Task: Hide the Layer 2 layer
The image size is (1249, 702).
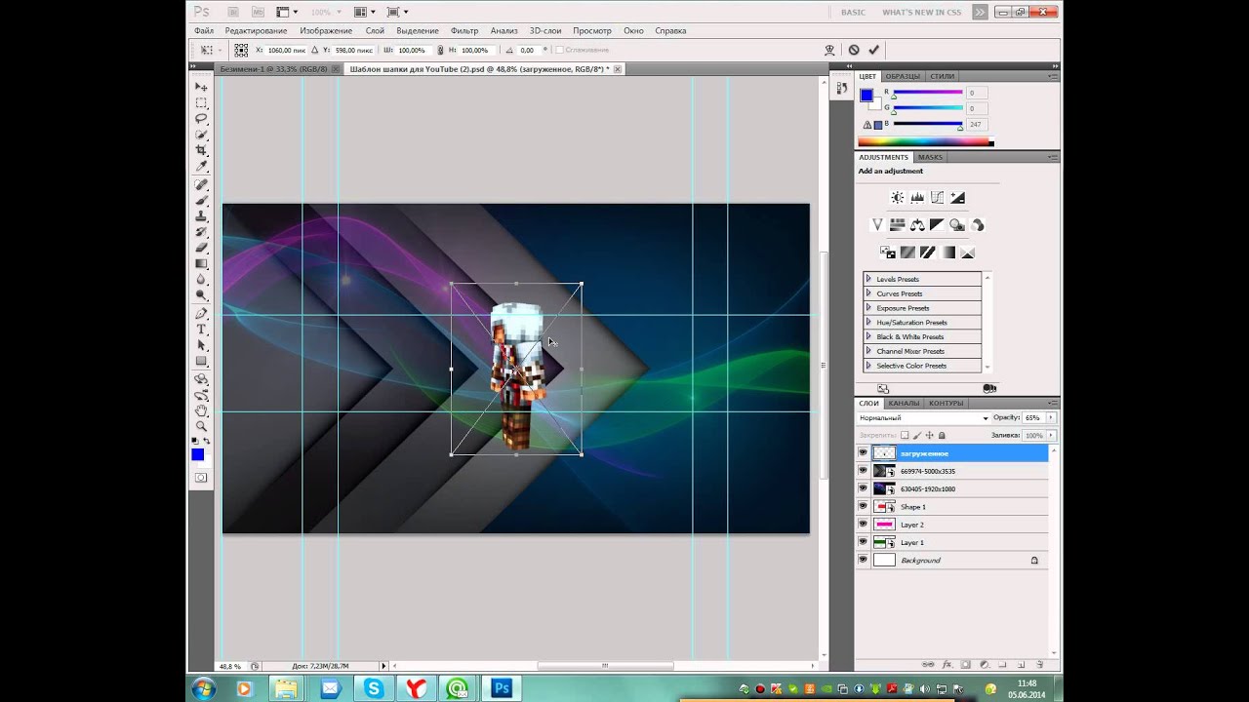Action: pos(863,525)
